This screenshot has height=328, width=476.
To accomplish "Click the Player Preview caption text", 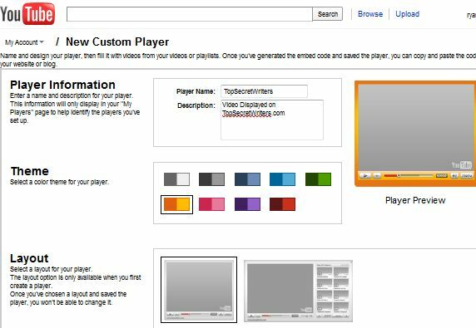I will (415, 200).
